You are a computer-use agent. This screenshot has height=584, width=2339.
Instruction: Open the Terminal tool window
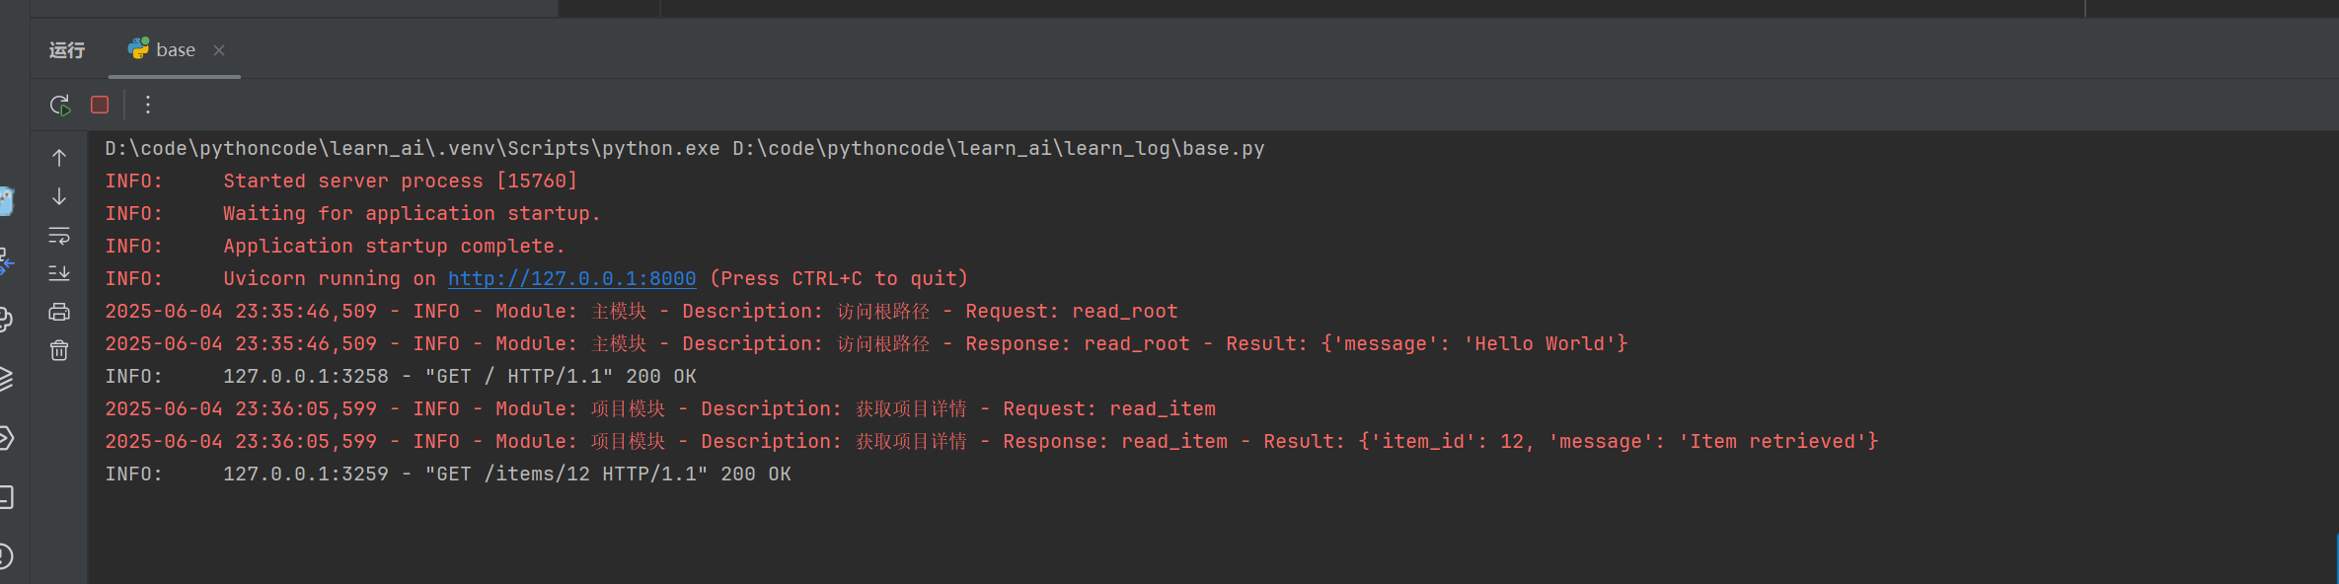5,496
